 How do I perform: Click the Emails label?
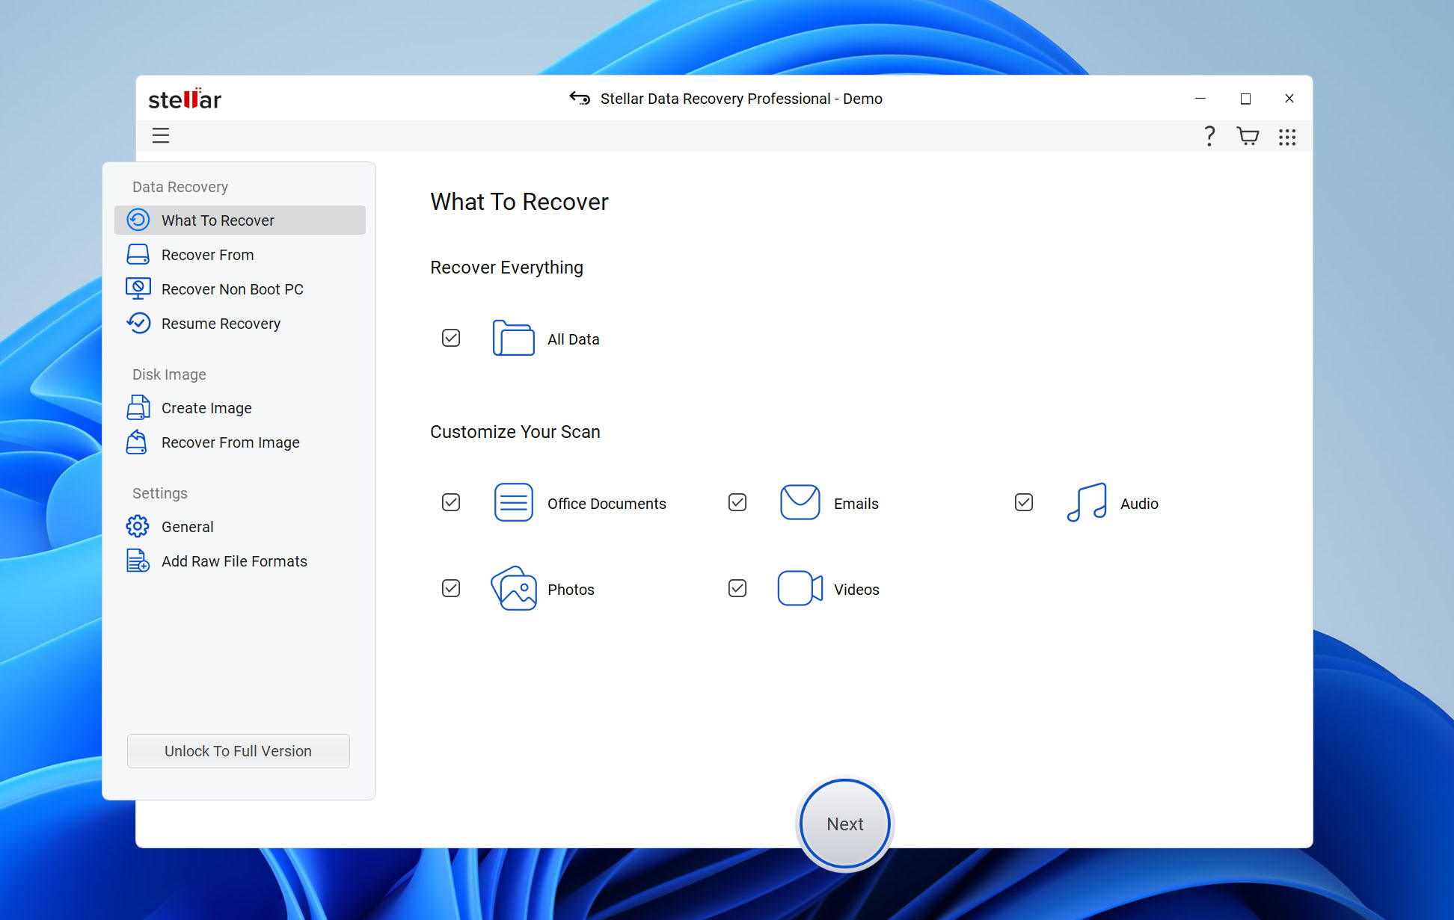pos(856,503)
